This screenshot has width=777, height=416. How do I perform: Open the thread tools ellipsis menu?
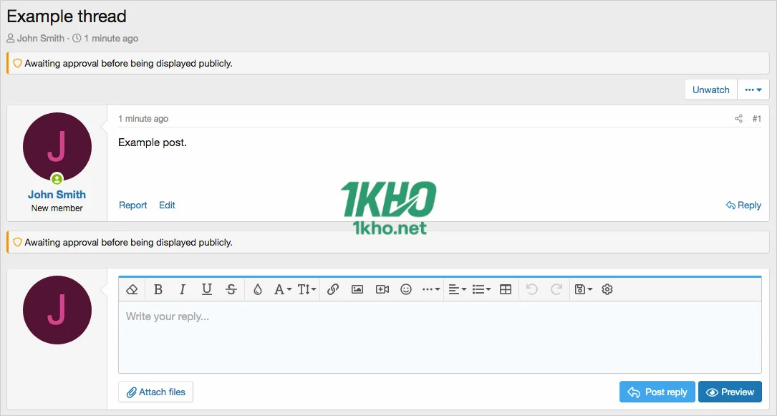(753, 90)
